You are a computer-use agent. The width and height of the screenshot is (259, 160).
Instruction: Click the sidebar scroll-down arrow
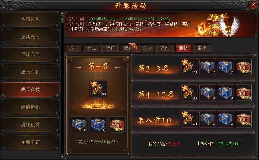click(62, 156)
